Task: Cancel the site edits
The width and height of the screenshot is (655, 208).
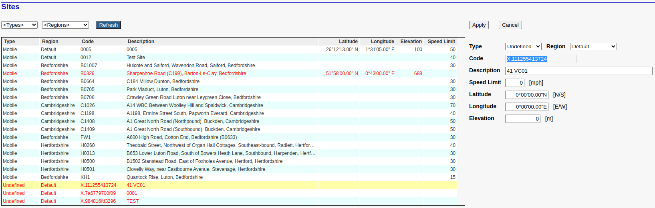Action: coord(510,25)
